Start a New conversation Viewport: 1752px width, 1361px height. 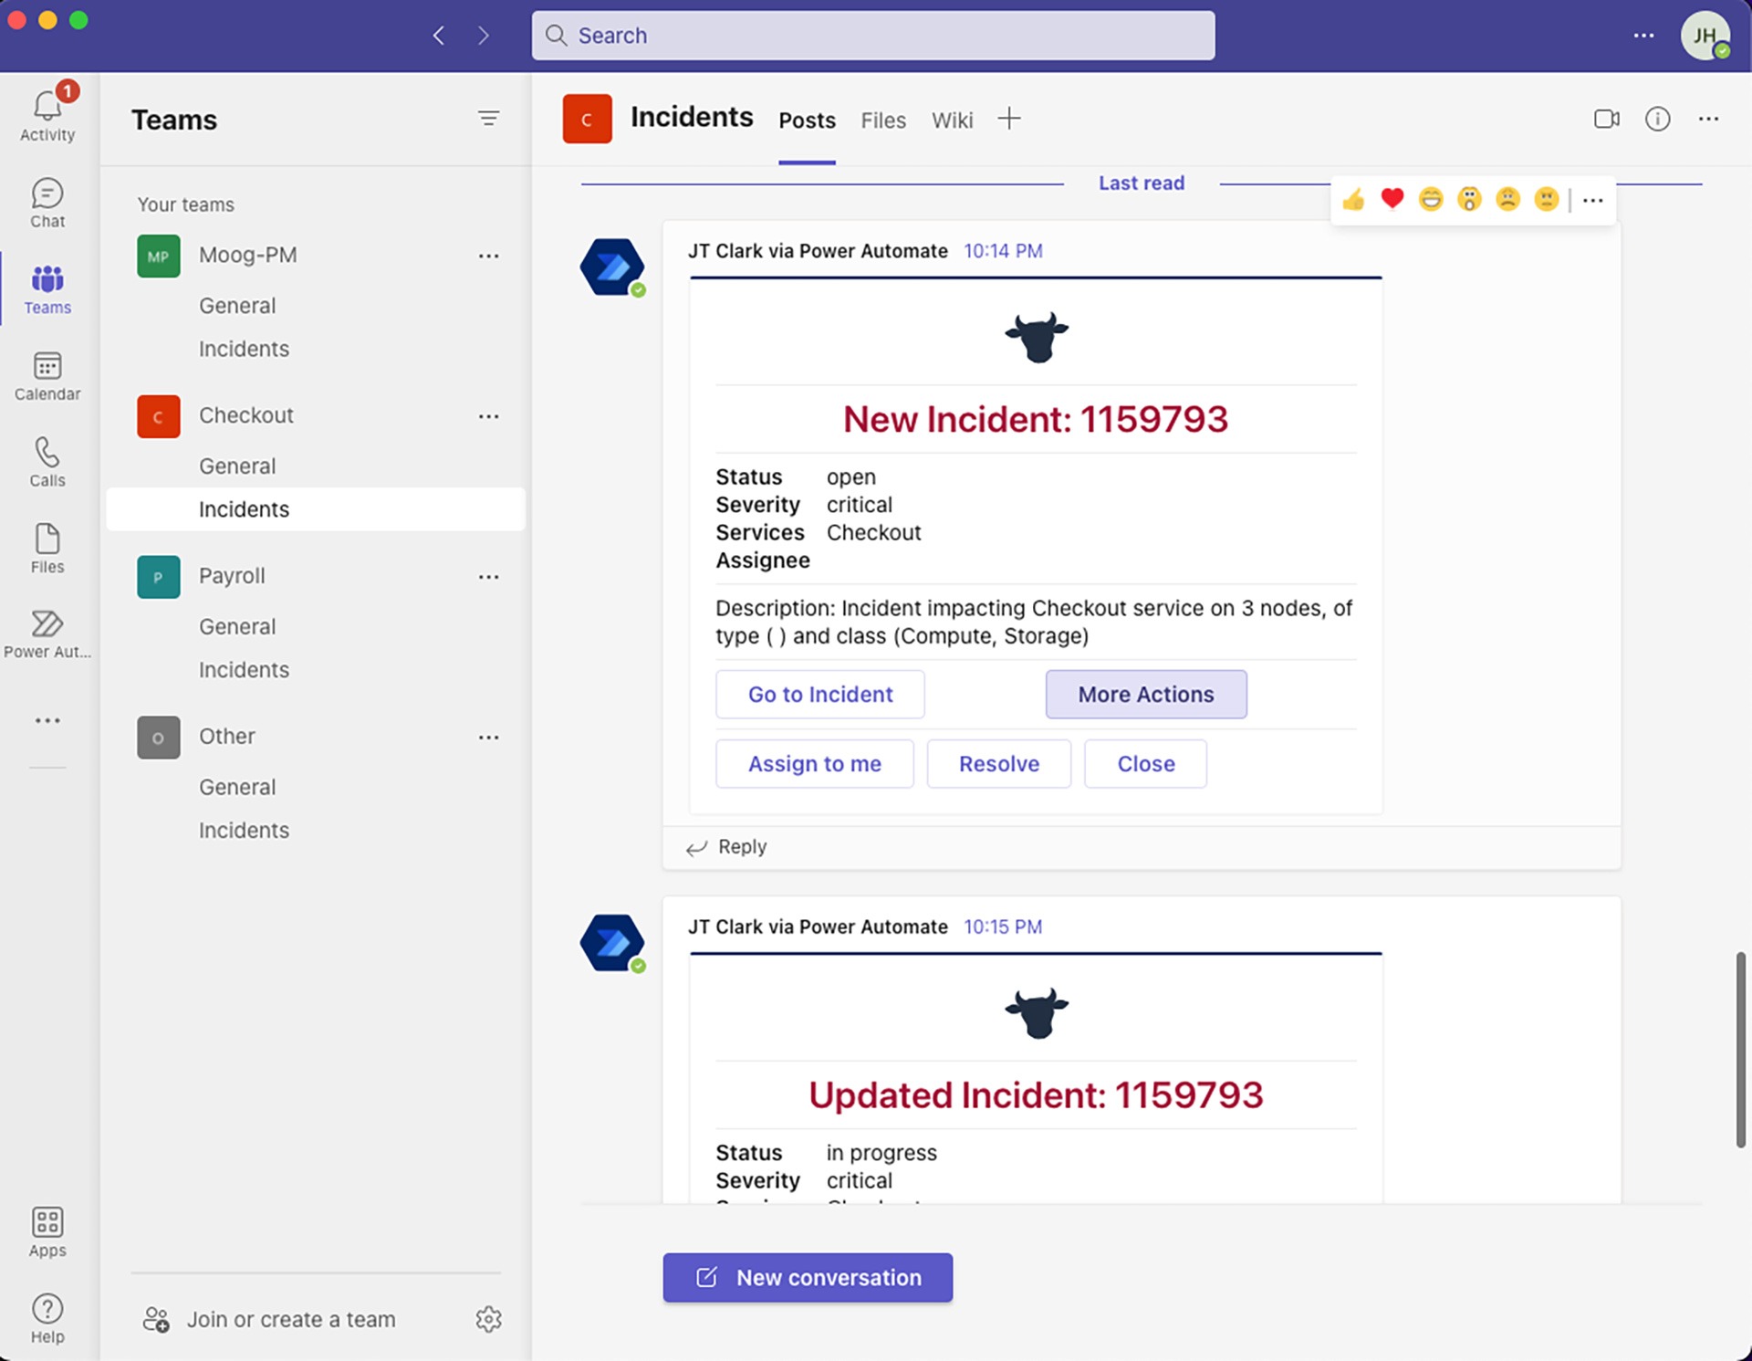tap(808, 1278)
